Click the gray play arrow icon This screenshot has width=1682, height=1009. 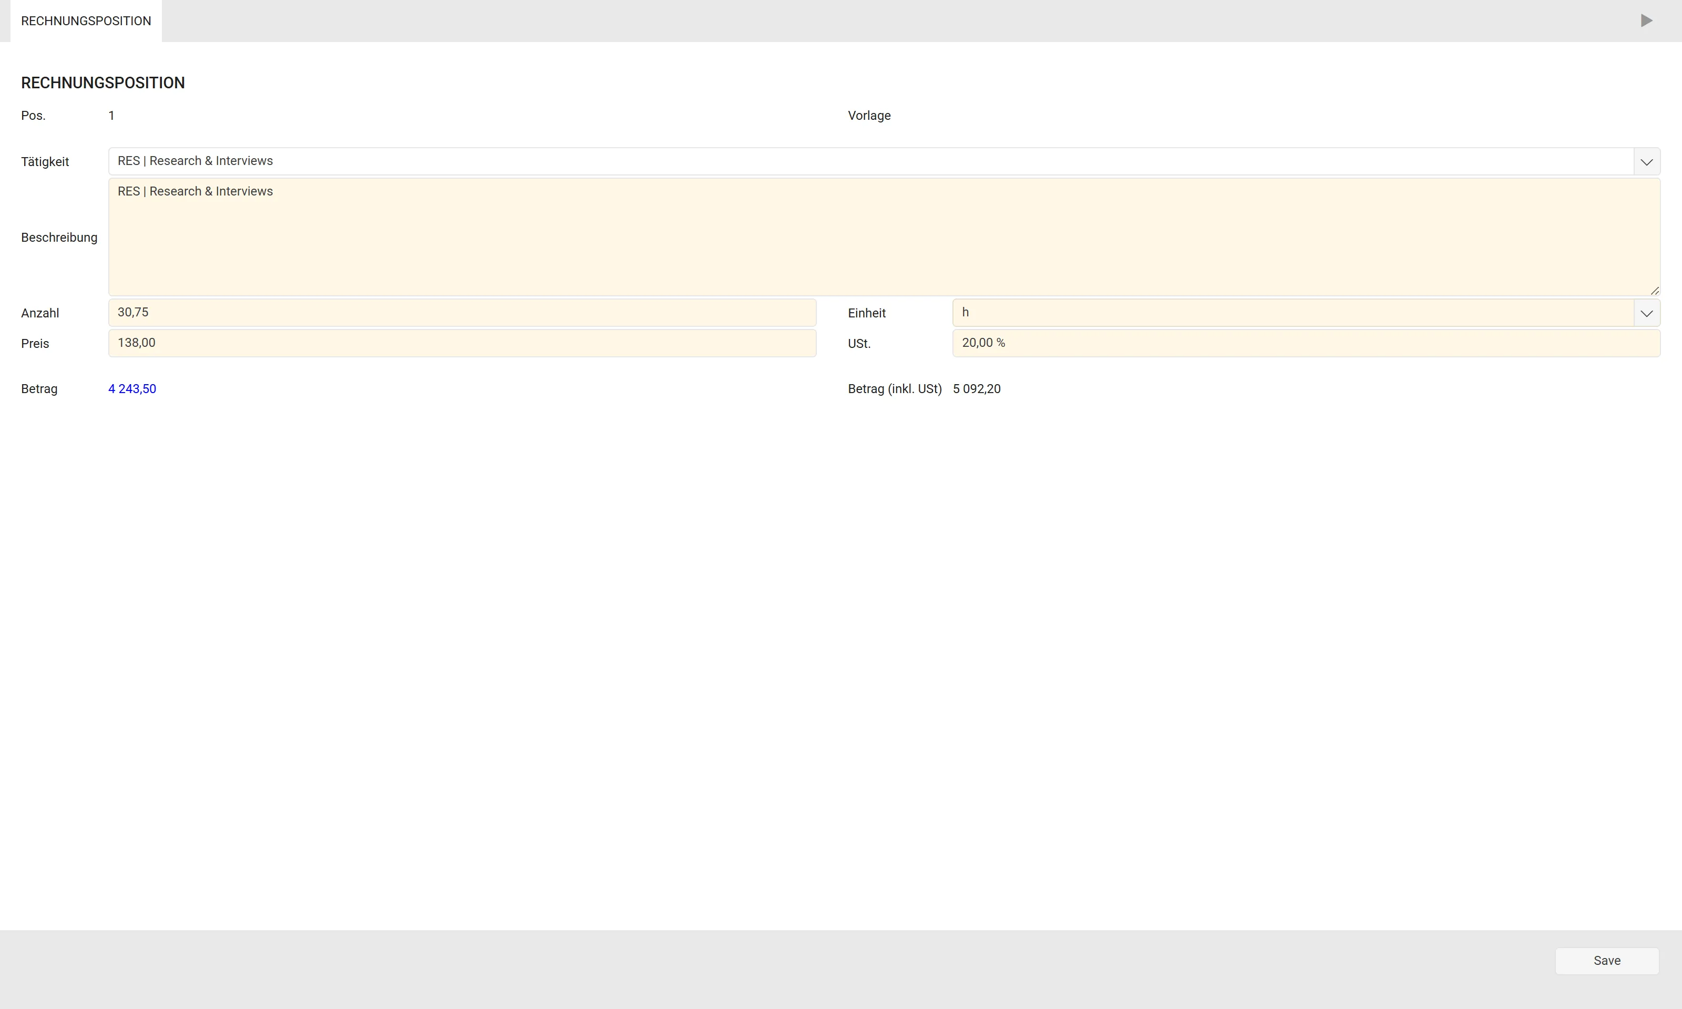[1646, 20]
